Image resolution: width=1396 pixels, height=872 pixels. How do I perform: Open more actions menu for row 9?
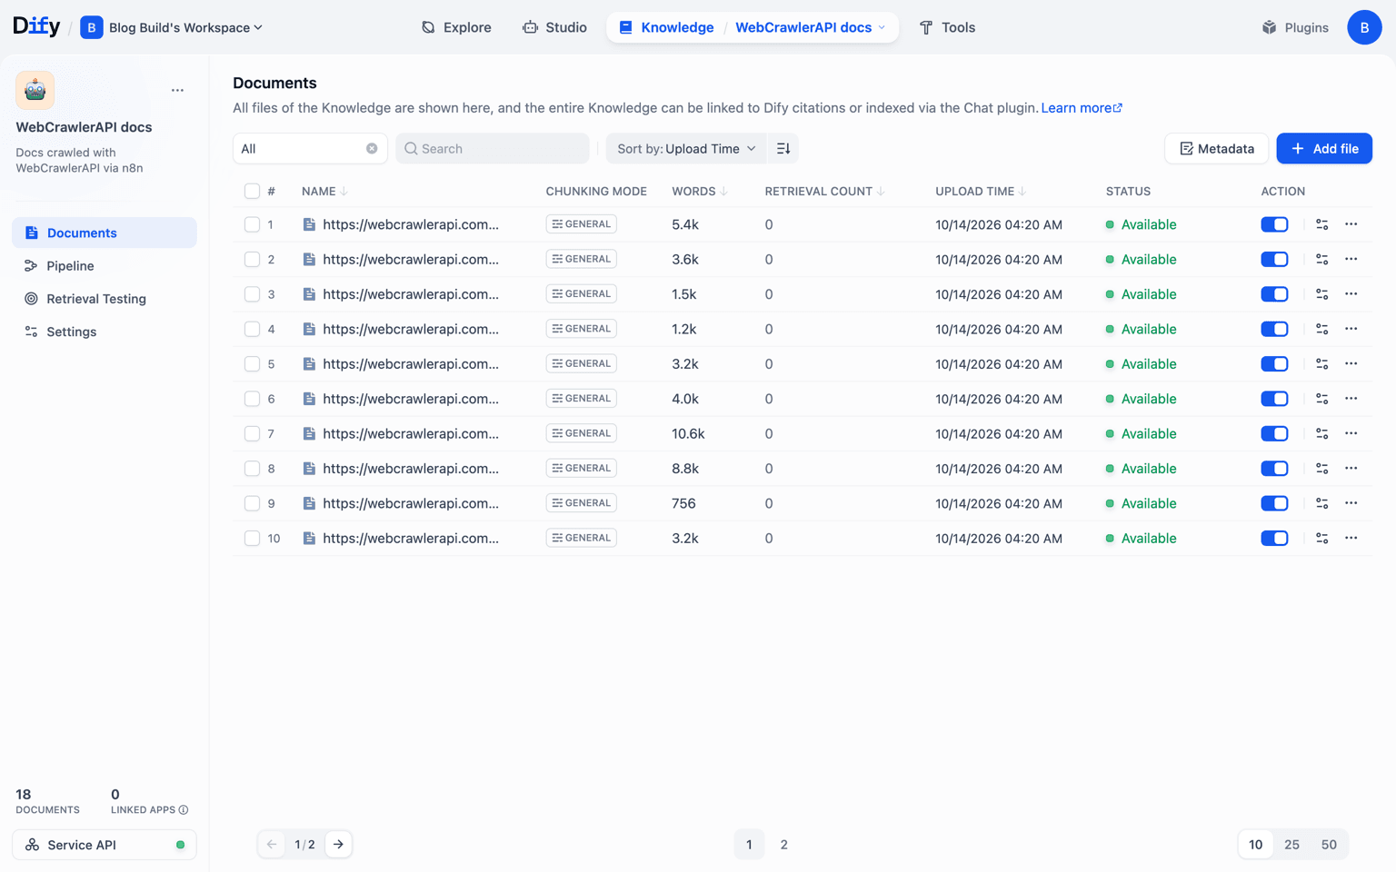click(x=1351, y=503)
